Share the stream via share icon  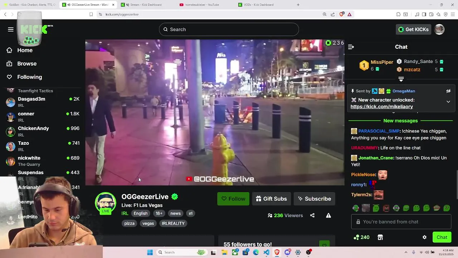pos(312,215)
